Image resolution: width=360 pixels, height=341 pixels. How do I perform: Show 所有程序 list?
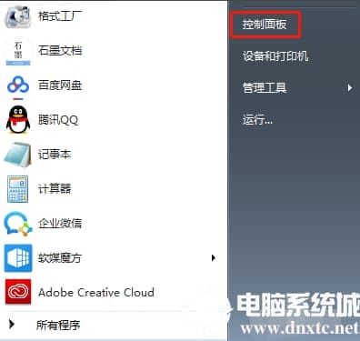coord(58,326)
